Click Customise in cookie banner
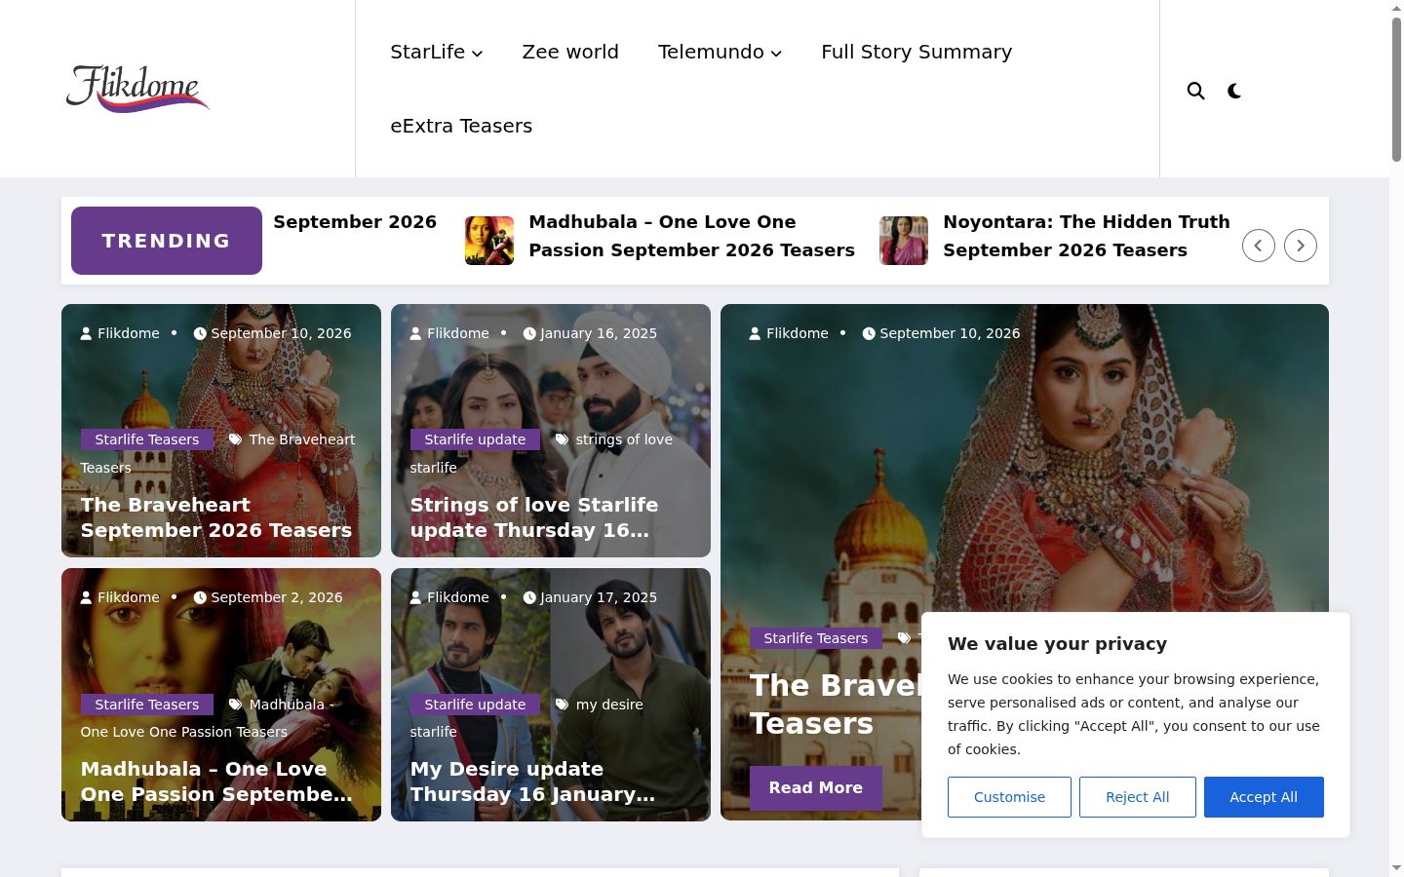 click(x=1009, y=797)
